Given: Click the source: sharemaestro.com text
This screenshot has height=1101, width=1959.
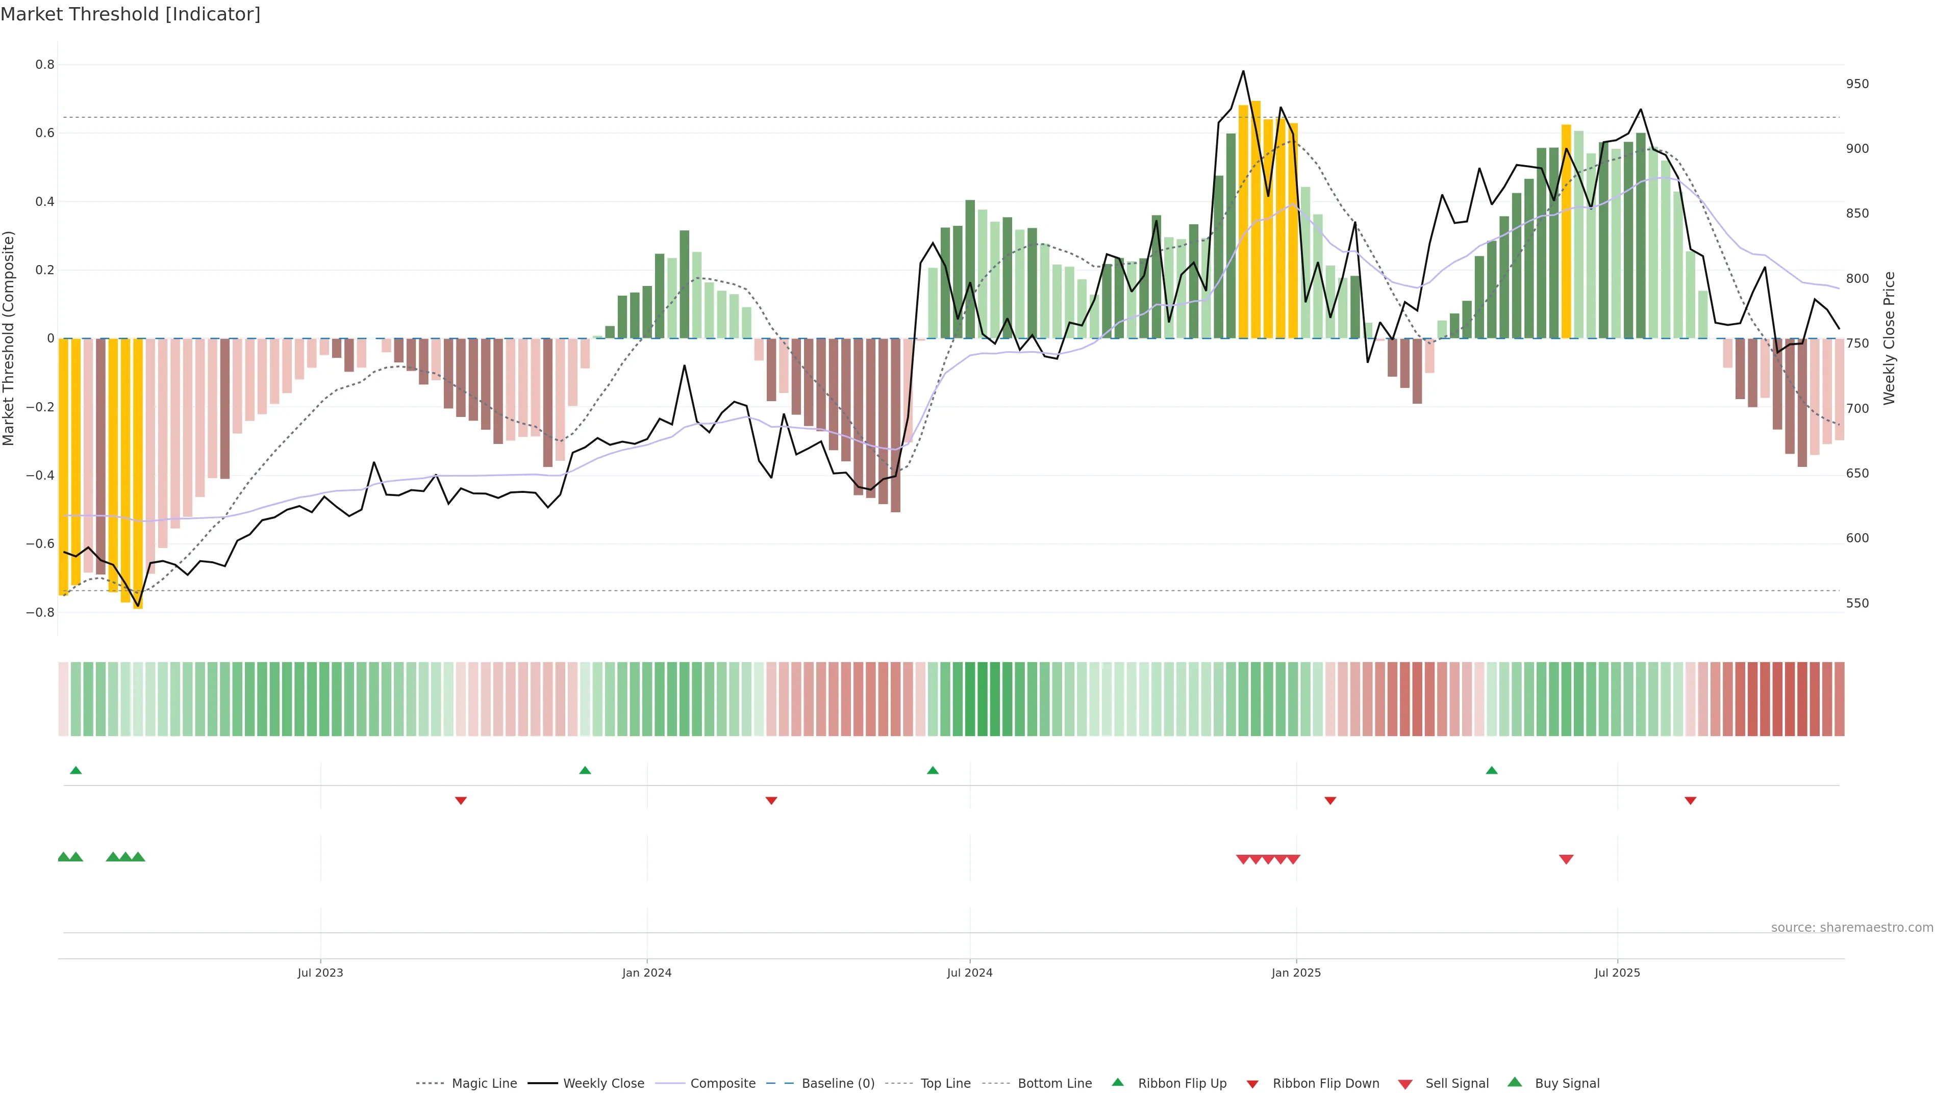Looking at the screenshot, I should coord(1852,927).
